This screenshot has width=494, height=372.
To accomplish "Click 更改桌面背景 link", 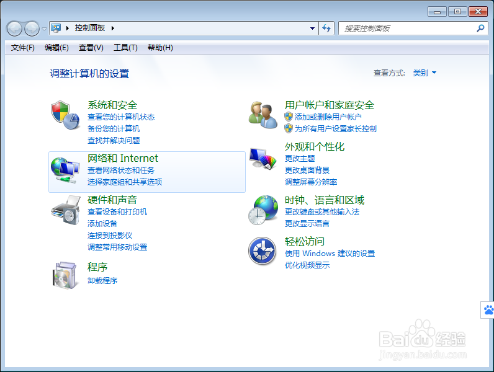I will point(307,170).
